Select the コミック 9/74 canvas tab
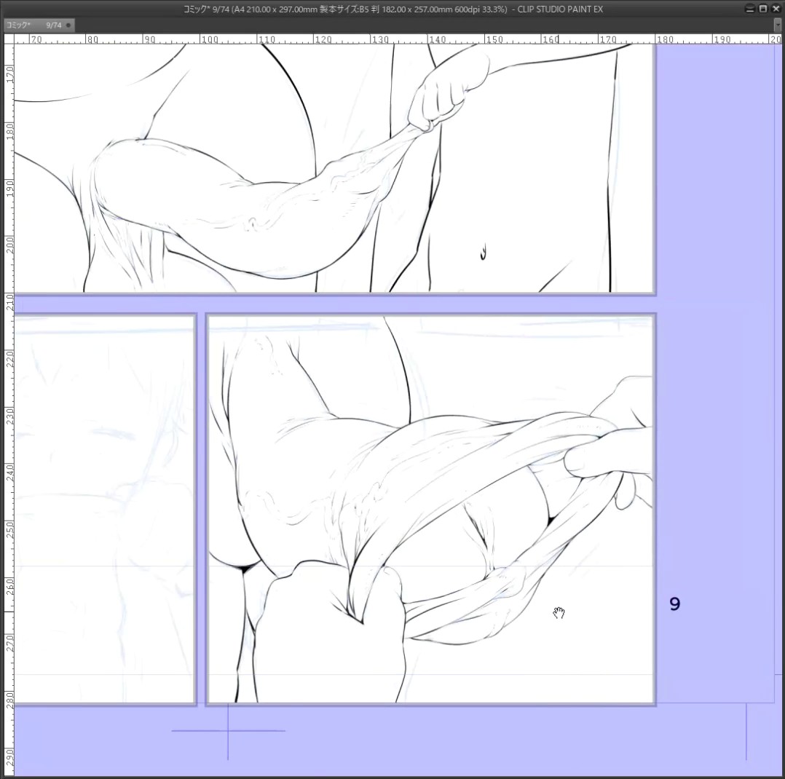 [39, 25]
